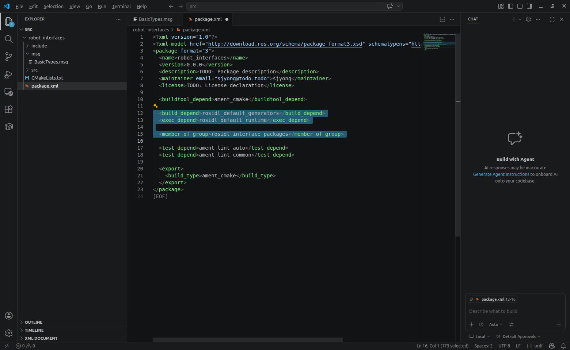This screenshot has width=570, height=350.
Task: Open the Customize Layout icon
Action: (501, 6)
